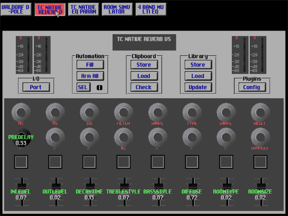Toggle the square button above INLEVEL fader
This screenshot has height=216, width=288.
tap(21, 162)
